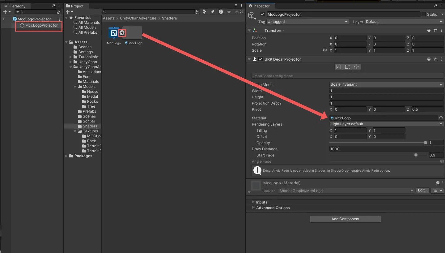Click the favorite star icon in Project toolbar
This screenshot has height=253, width=445.
point(229,12)
